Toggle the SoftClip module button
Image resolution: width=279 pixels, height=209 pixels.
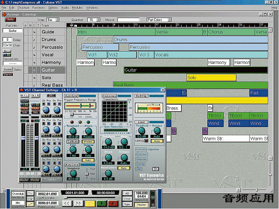(x=141, y=96)
